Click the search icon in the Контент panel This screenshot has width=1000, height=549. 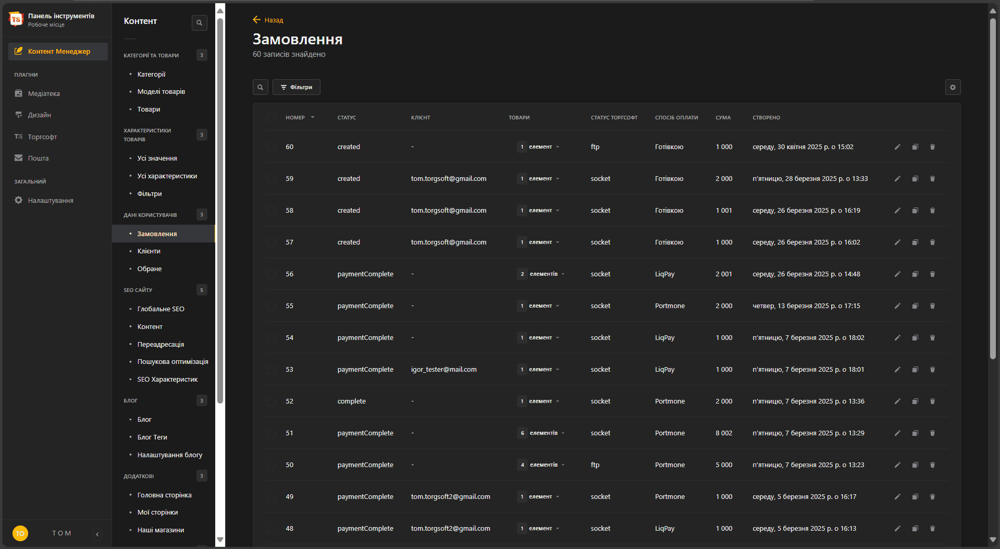click(199, 22)
